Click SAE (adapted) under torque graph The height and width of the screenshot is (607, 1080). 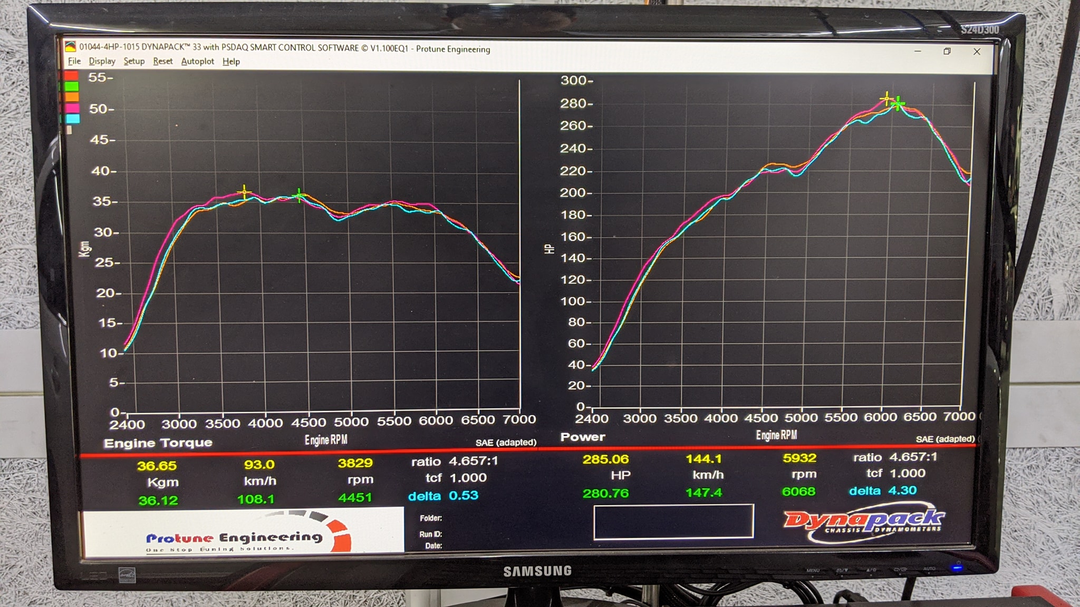pyautogui.click(x=506, y=443)
